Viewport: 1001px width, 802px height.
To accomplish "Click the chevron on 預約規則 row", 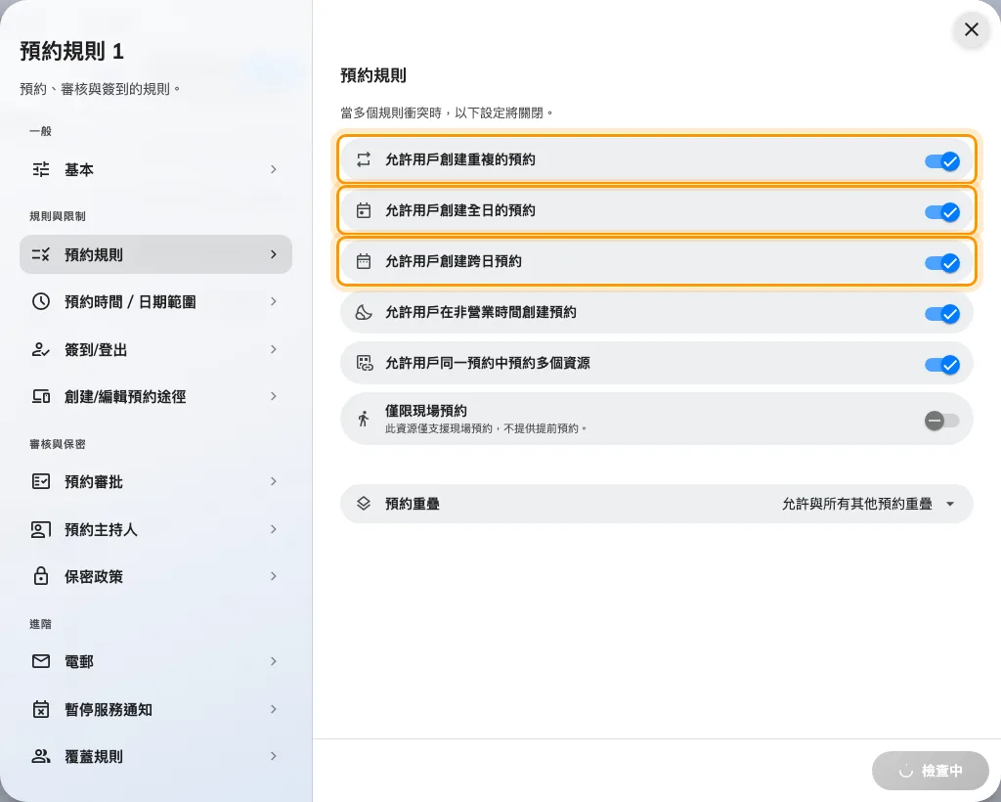I will pos(274,254).
